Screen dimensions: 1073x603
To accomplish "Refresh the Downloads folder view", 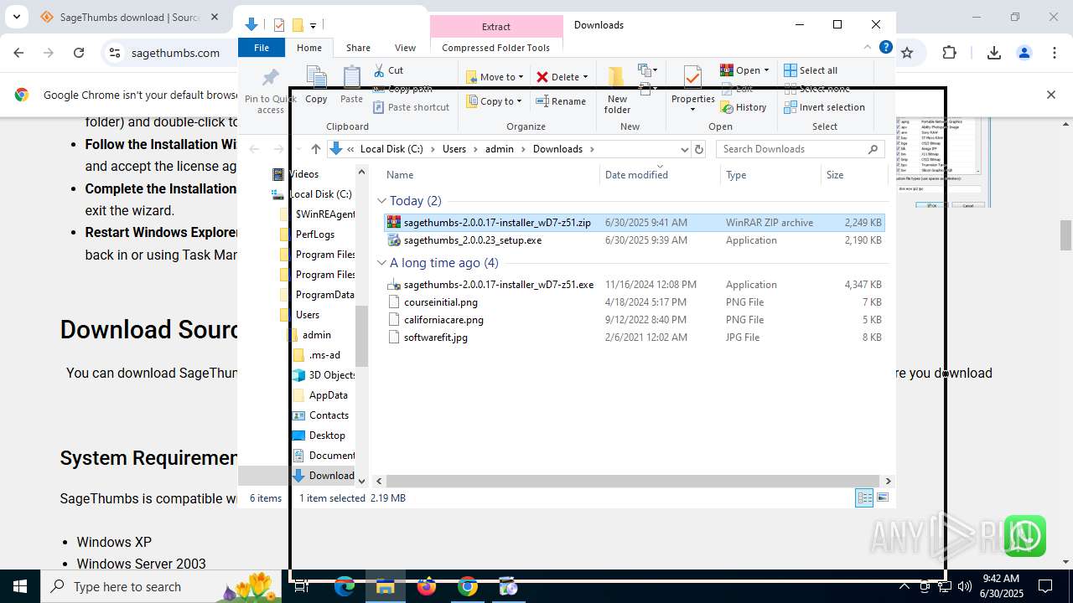I will 699,149.
